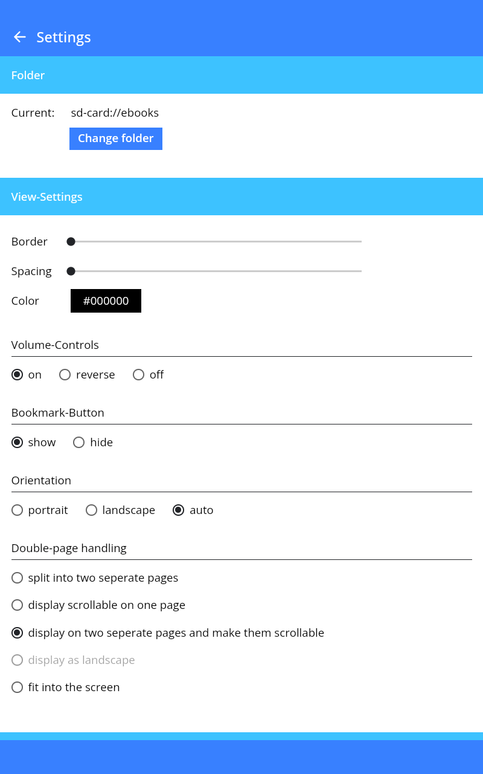This screenshot has width=483, height=774.
Task: Choose landscape orientation
Action: click(92, 510)
